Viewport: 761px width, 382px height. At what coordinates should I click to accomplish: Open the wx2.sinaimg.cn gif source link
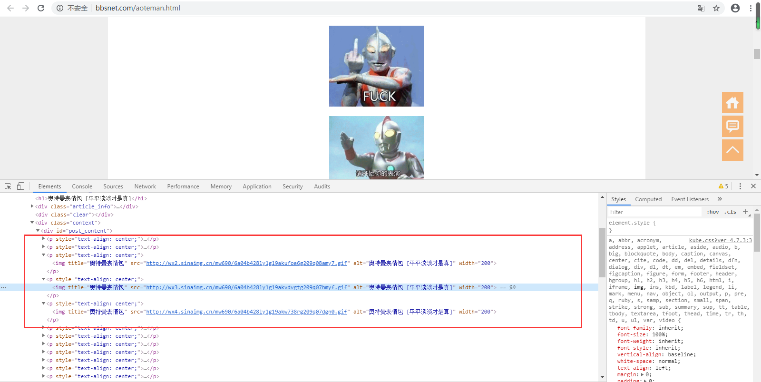coord(246,263)
